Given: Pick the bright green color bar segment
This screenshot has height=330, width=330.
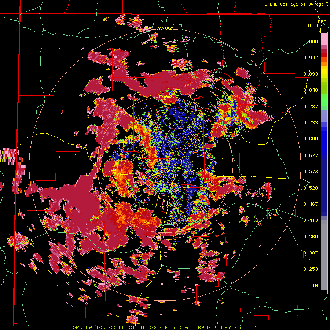Looking at the screenshot, I should (x=324, y=100).
